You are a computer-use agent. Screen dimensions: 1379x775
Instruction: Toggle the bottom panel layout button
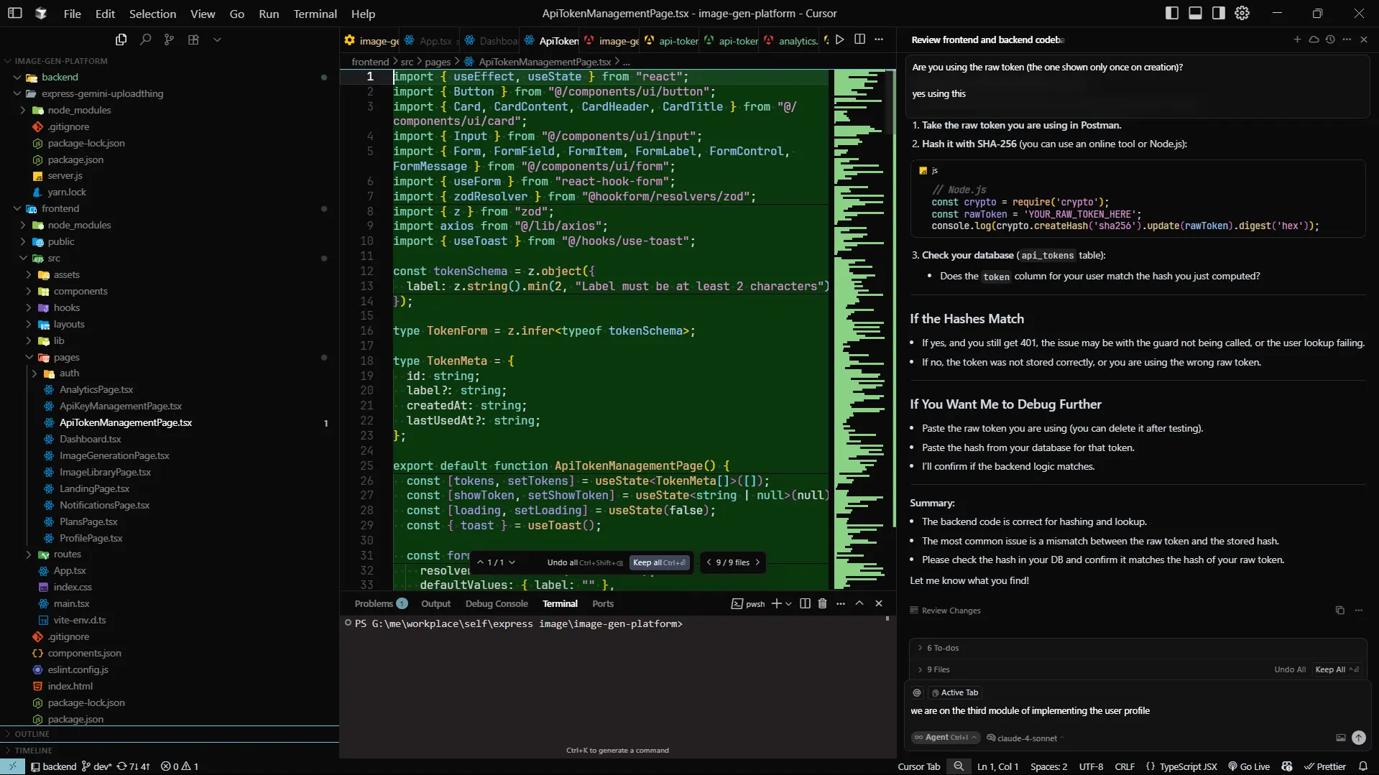[1195, 13]
